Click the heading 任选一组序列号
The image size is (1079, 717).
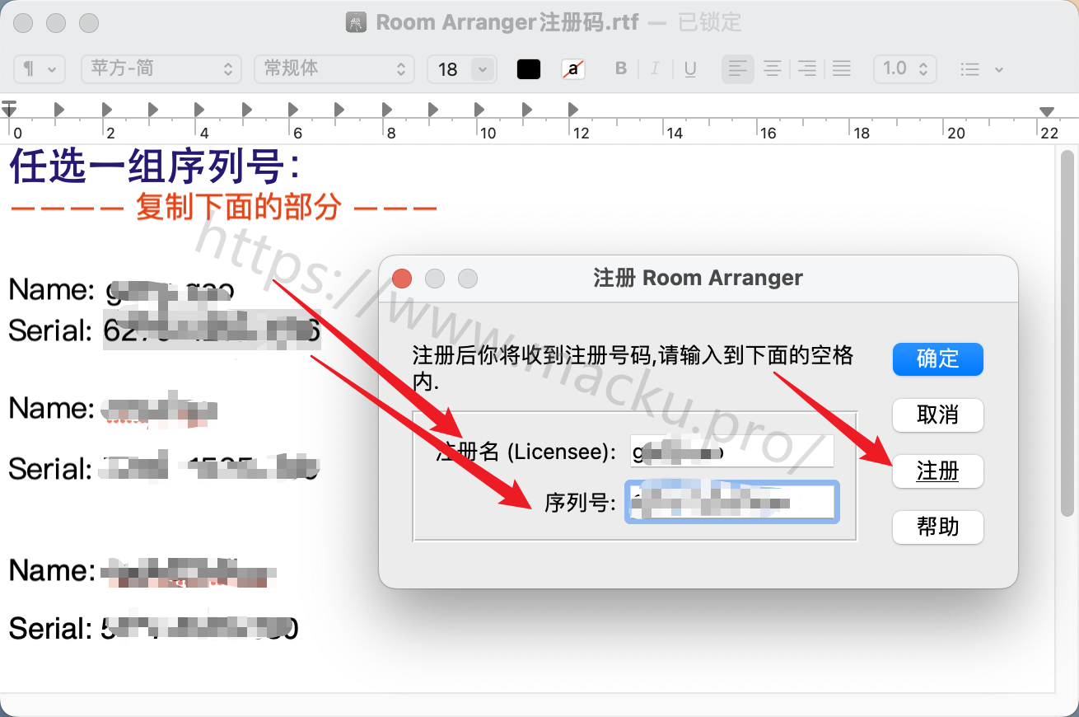(x=154, y=167)
